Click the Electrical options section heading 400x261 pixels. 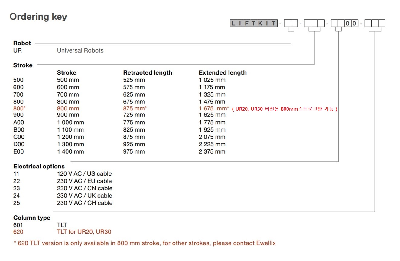click(x=39, y=166)
